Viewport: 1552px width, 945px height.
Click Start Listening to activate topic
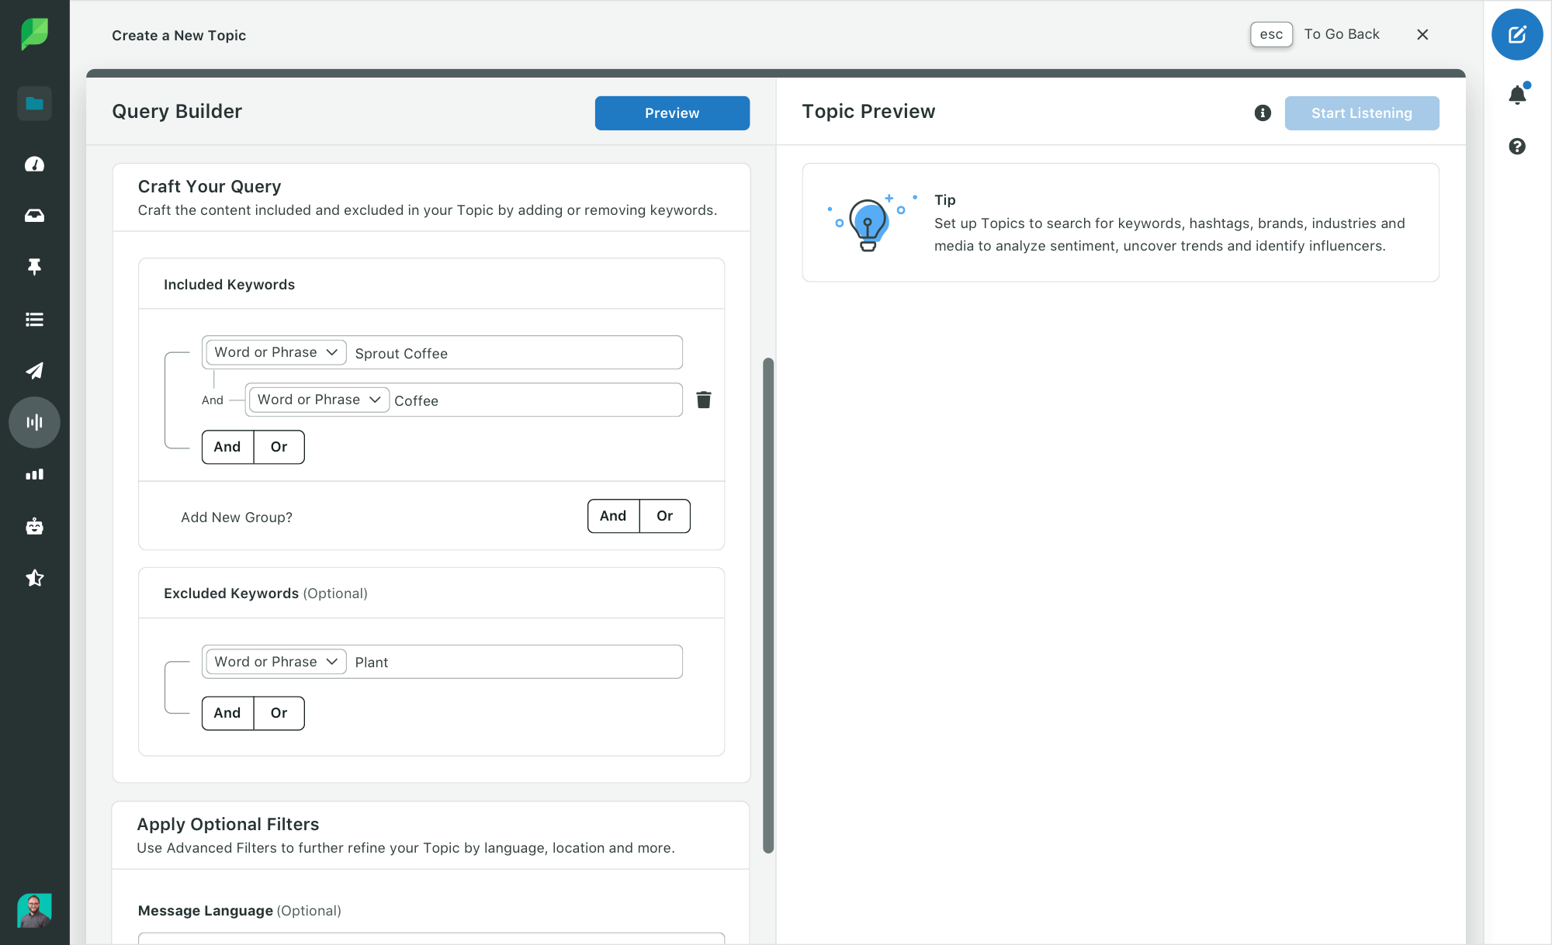pyautogui.click(x=1360, y=112)
